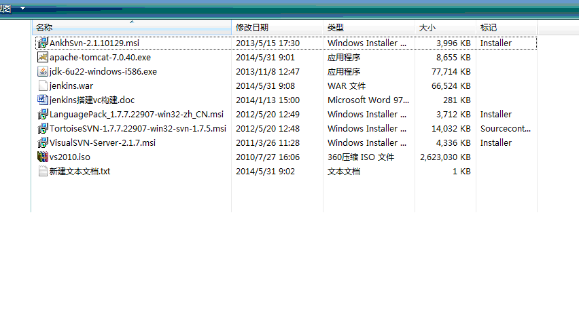The width and height of the screenshot is (579, 312).
Task: Click the date 2013/5/15 17:30
Action: [268, 43]
